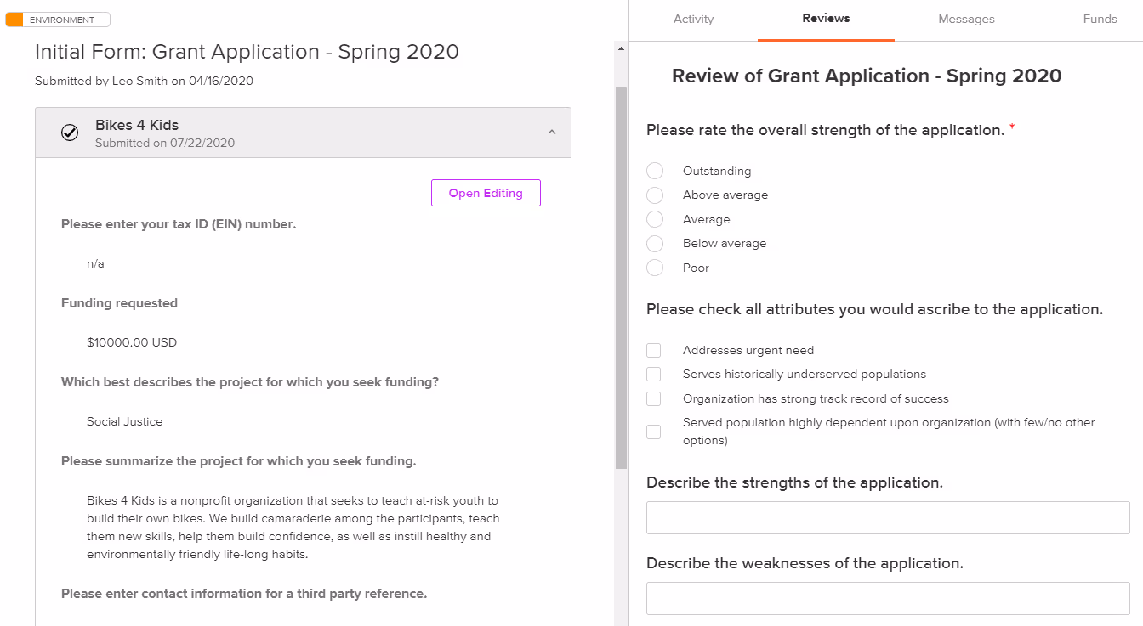Click the weaknesses of the application field
This screenshot has height=626, width=1143.
point(888,598)
